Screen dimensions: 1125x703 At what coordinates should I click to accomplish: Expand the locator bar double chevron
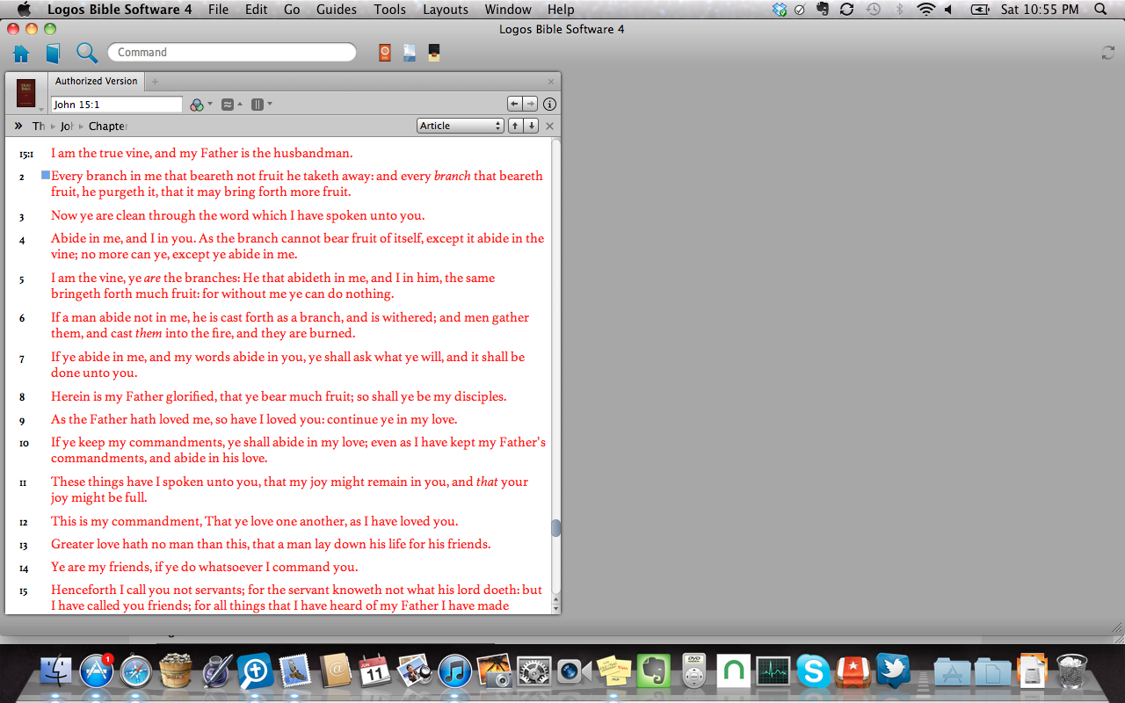(x=18, y=126)
